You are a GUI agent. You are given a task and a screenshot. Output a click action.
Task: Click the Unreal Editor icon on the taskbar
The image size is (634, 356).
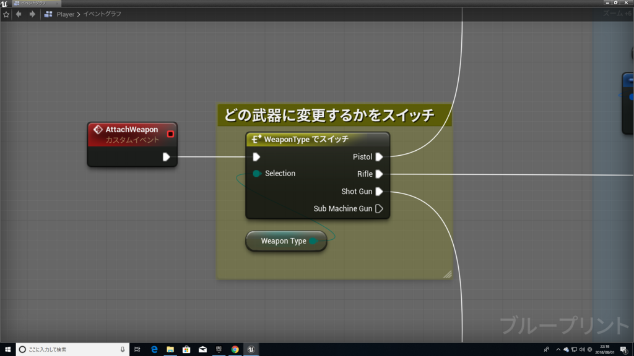(x=250, y=349)
